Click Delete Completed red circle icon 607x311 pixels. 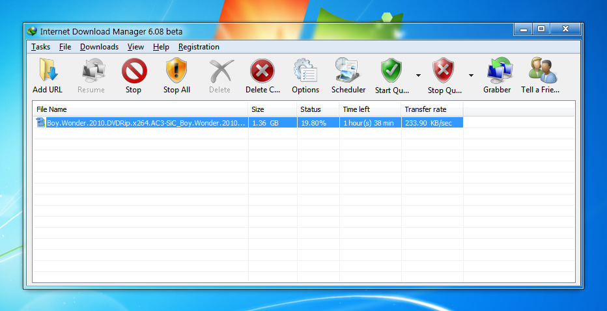click(x=262, y=71)
